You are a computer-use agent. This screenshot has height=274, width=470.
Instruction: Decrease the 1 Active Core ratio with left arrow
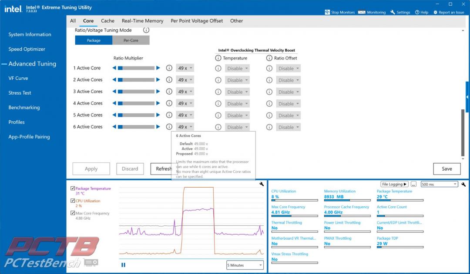point(114,68)
